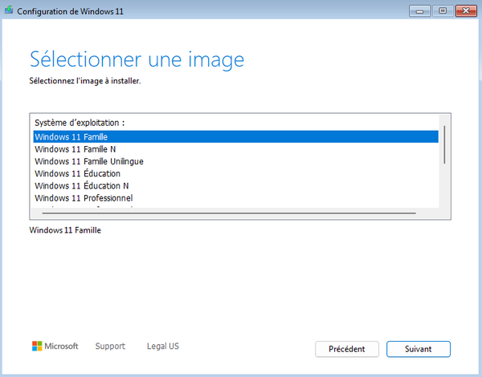Open the Legal US link
The width and height of the screenshot is (482, 377).
tap(162, 347)
